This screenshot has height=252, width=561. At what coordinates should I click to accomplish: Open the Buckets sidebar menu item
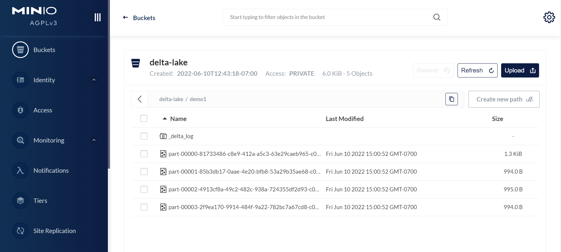coord(44,50)
